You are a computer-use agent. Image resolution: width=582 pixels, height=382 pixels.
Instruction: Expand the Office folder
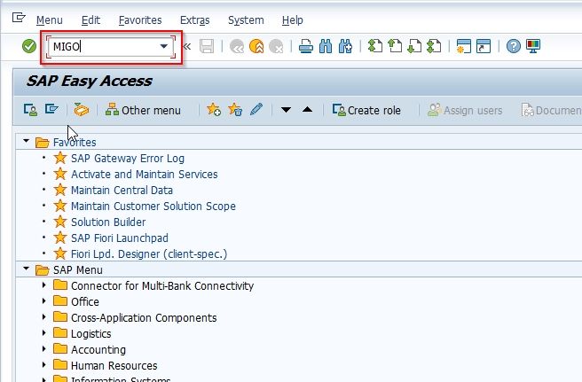[x=43, y=300]
